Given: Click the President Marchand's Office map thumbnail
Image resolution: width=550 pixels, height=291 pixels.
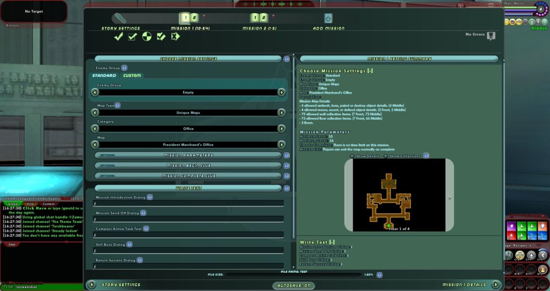Looking at the screenshot, I should (399, 195).
